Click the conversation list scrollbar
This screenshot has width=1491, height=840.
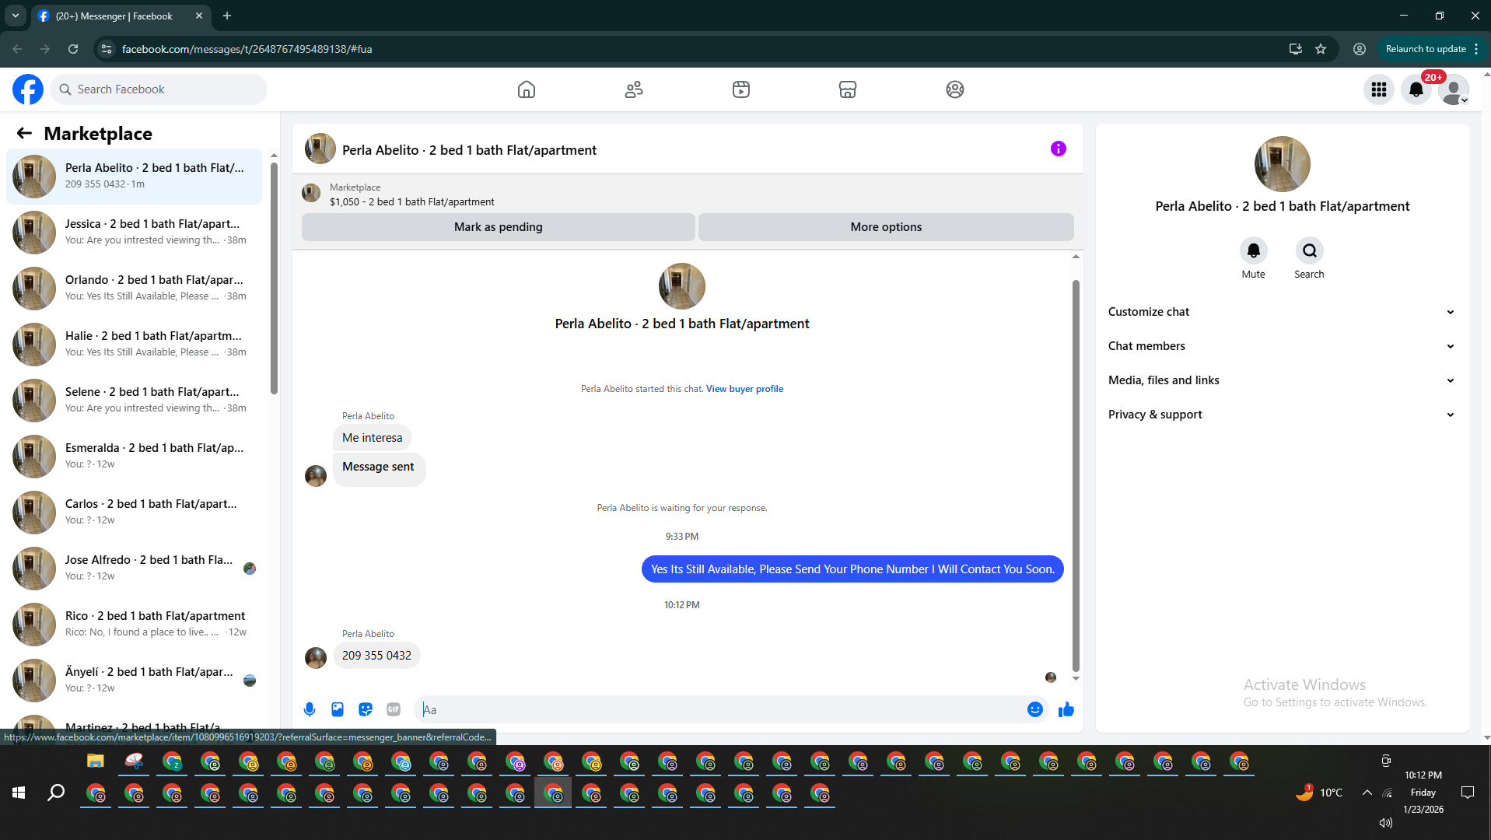tap(274, 278)
